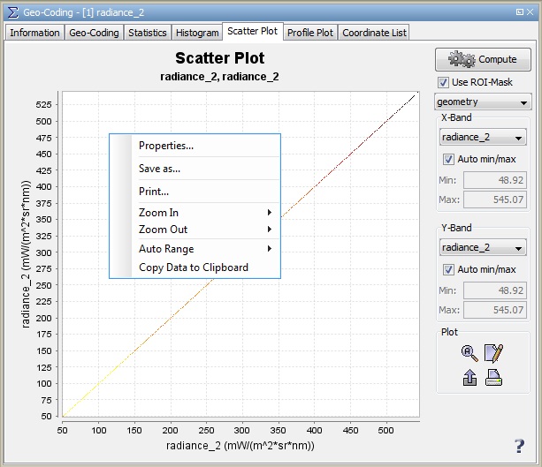Select Copy Data to Clipboard

pos(194,267)
